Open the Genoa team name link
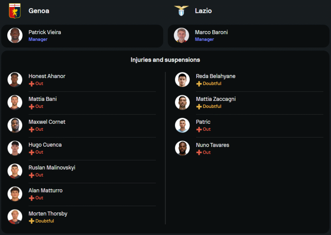This screenshot has width=331, height=235. click(x=39, y=11)
